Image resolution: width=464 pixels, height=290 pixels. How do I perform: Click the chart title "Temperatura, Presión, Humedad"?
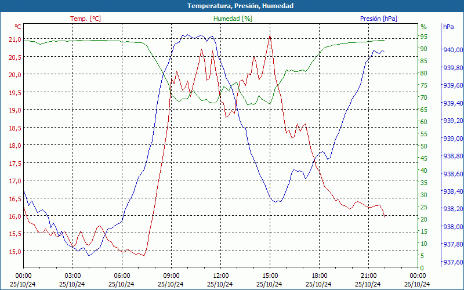tap(240, 6)
